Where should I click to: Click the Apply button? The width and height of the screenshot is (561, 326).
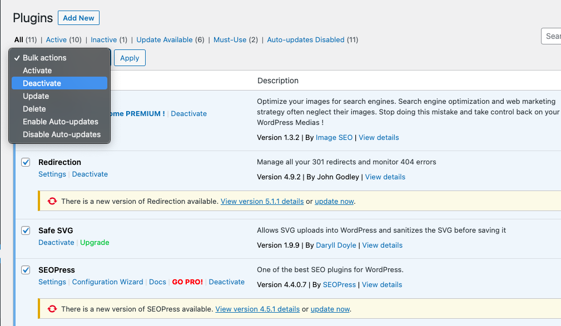point(130,58)
